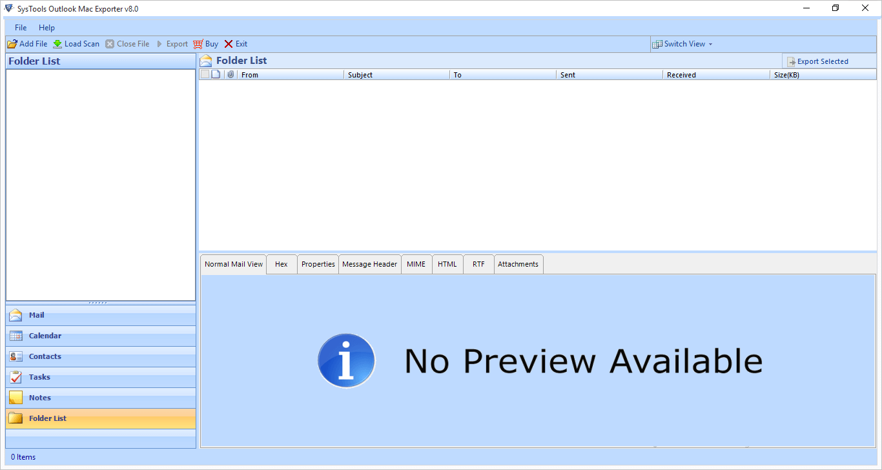Screen dimensions: 882x470
Task: Open the Help menu
Action: (46, 28)
